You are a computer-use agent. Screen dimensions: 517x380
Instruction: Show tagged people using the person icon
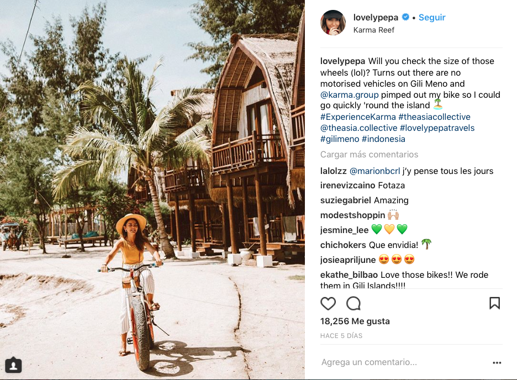point(13,365)
